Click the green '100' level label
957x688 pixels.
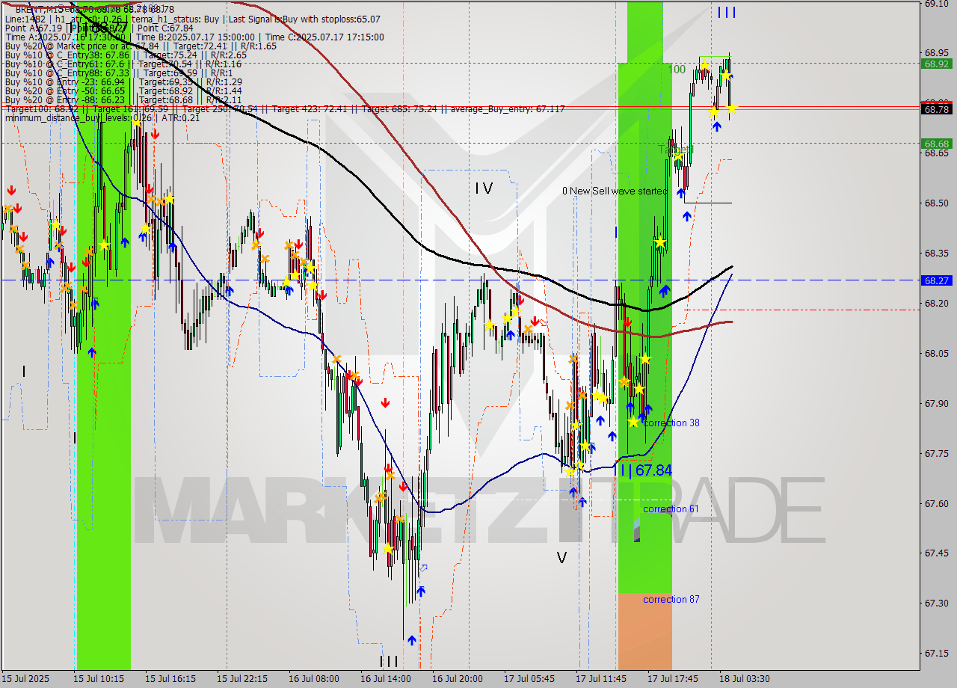tap(677, 70)
